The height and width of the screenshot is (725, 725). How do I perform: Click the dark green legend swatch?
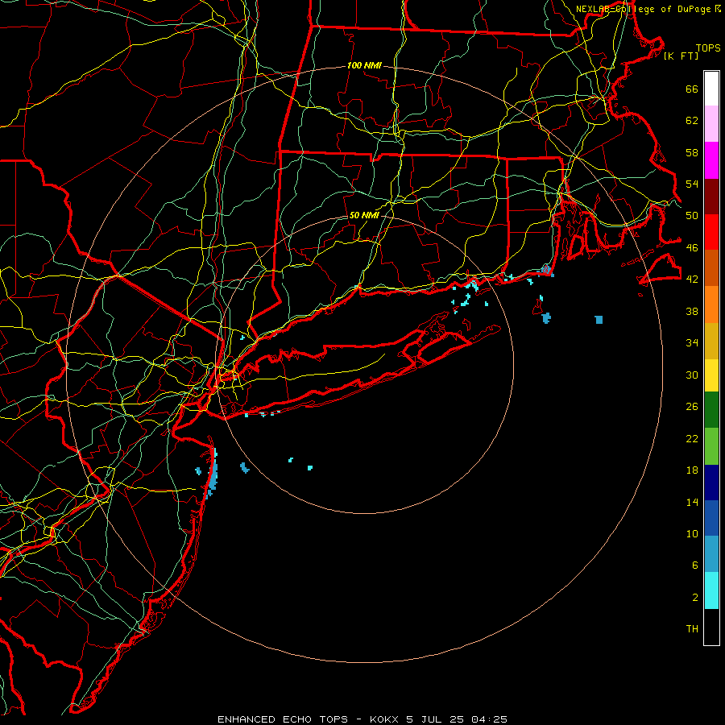click(711, 410)
